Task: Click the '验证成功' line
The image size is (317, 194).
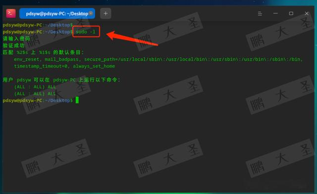Action: click(x=13, y=45)
